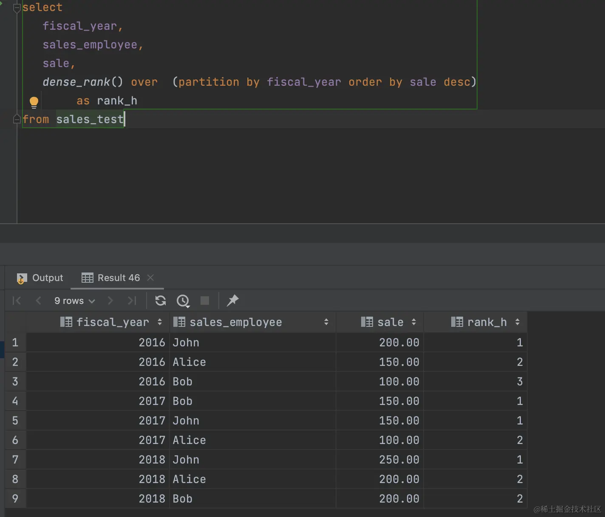This screenshot has width=605, height=517.
Task: Select the rank_h column header
Action: [x=475, y=322]
